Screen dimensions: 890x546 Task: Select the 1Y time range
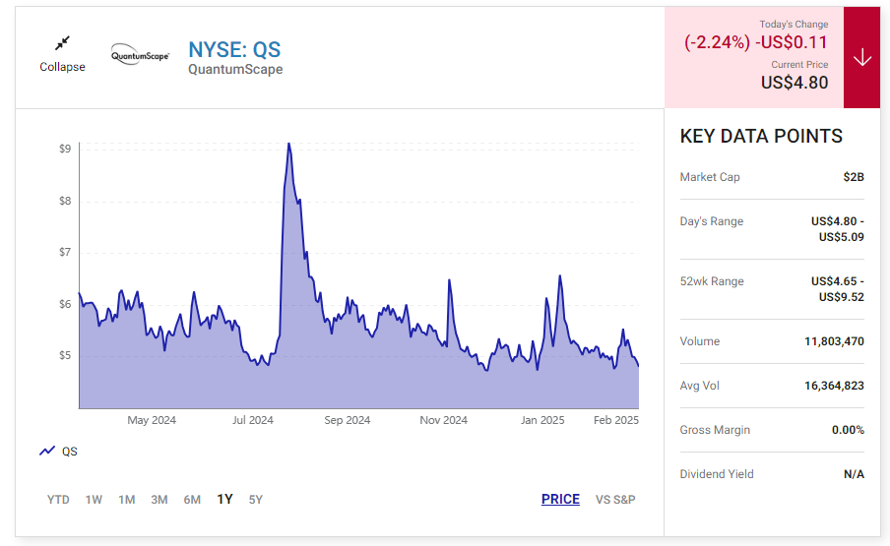224,499
